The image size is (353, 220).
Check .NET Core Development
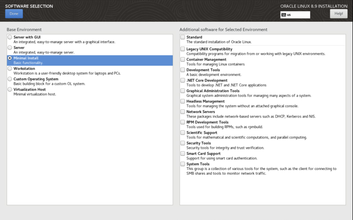pos(183,80)
